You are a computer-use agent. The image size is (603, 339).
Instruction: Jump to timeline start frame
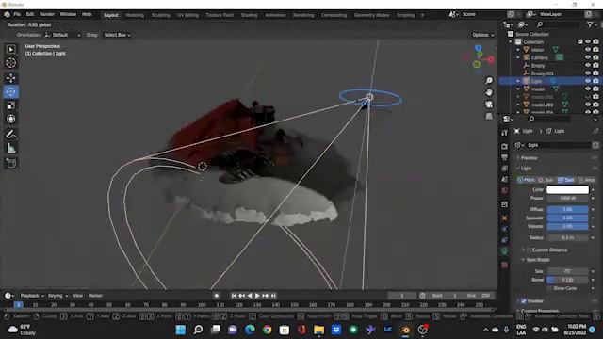[x=234, y=296]
